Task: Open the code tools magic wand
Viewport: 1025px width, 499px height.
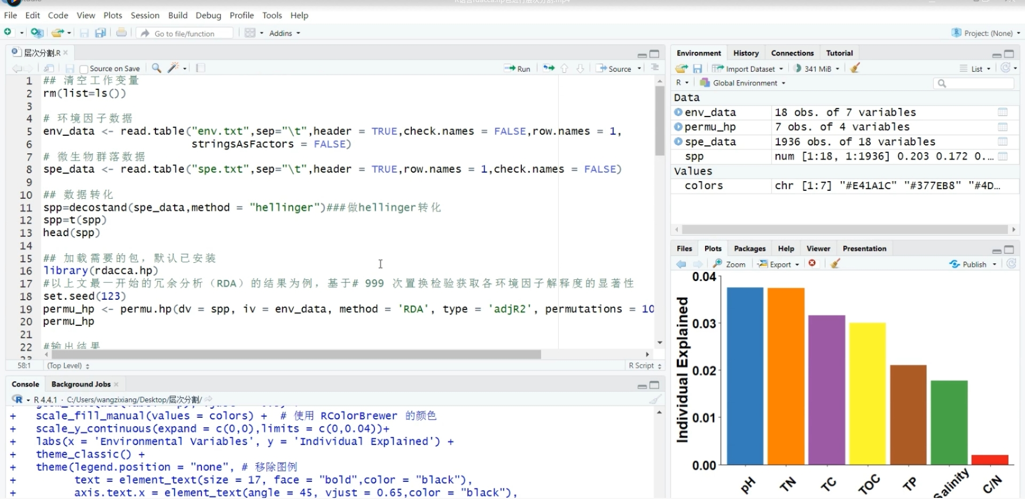Action: [x=173, y=68]
